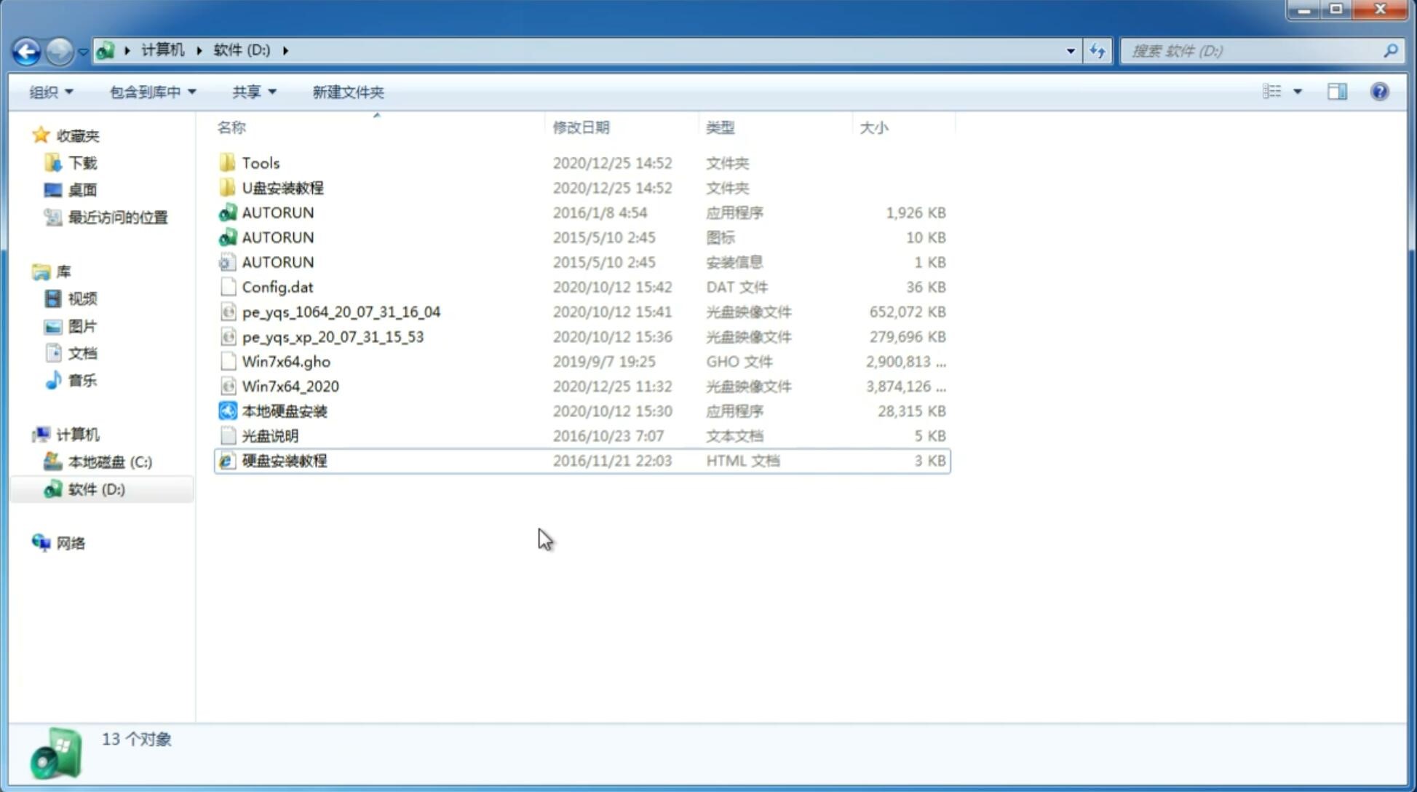Select 软件 (D:) drive in sidebar
Screen dimensions: 1417x792
(x=95, y=488)
